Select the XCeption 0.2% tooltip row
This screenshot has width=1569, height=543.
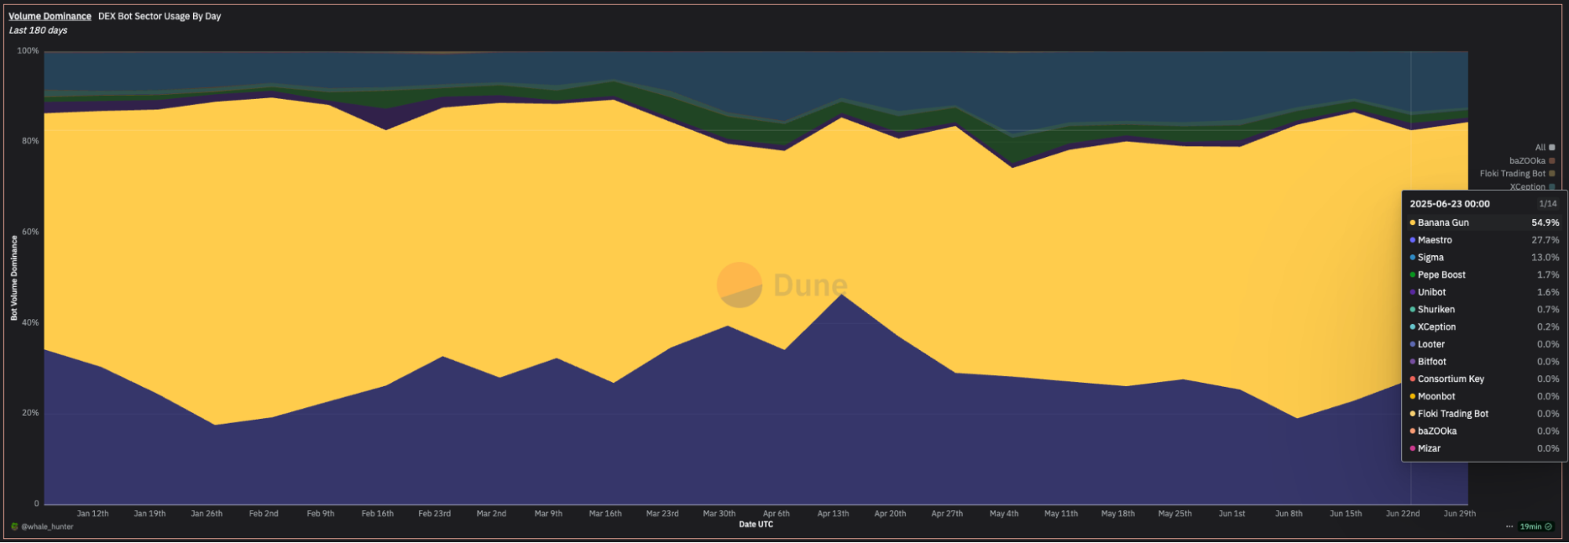(x=1484, y=326)
